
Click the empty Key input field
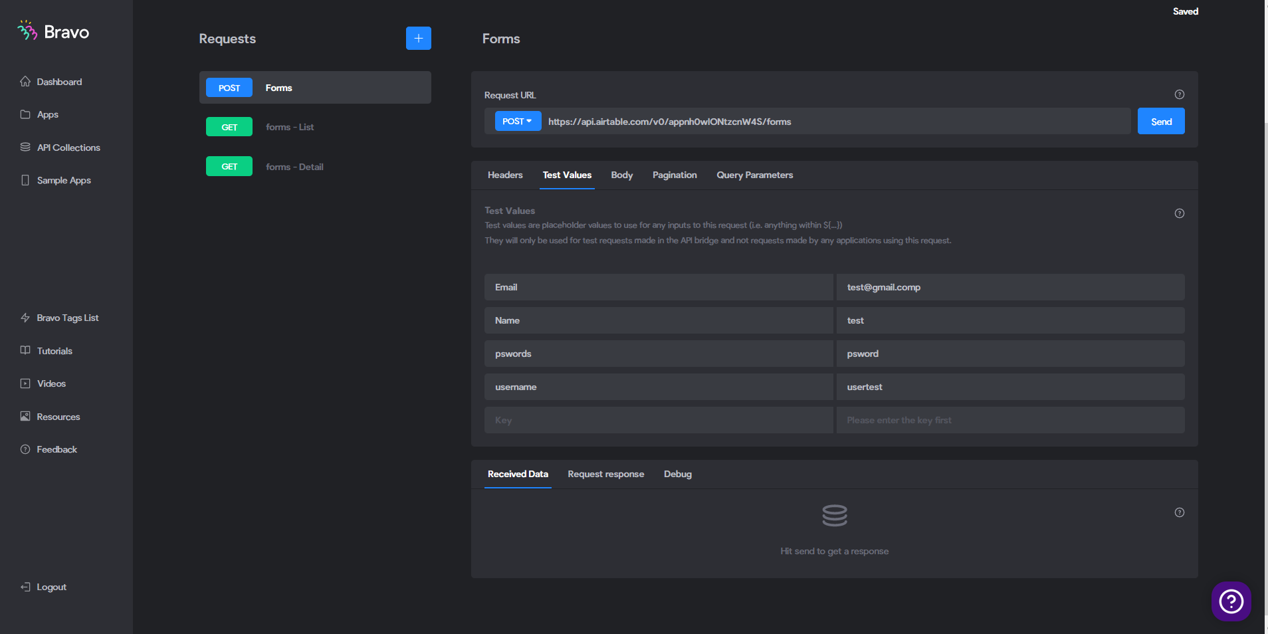659,420
